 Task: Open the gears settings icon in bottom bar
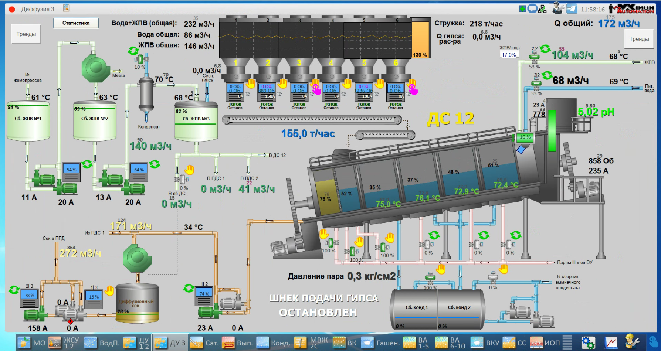pyautogui.click(x=588, y=343)
